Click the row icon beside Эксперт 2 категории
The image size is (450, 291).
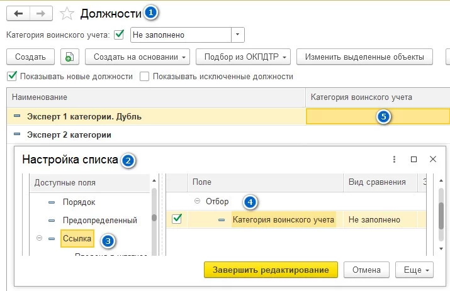17,134
